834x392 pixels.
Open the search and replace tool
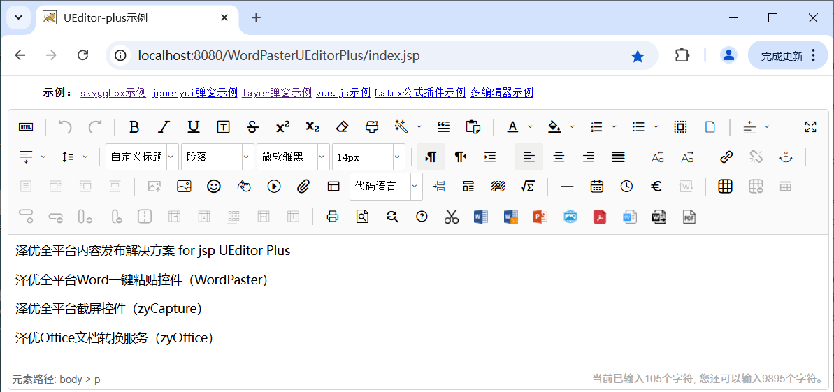click(393, 217)
